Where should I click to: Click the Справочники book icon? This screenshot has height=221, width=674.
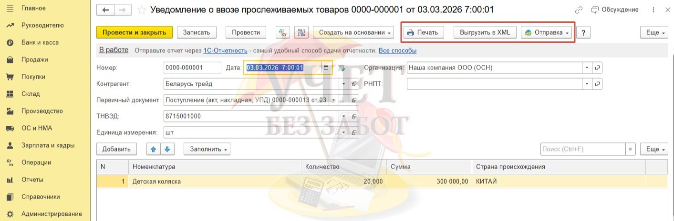(10, 197)
